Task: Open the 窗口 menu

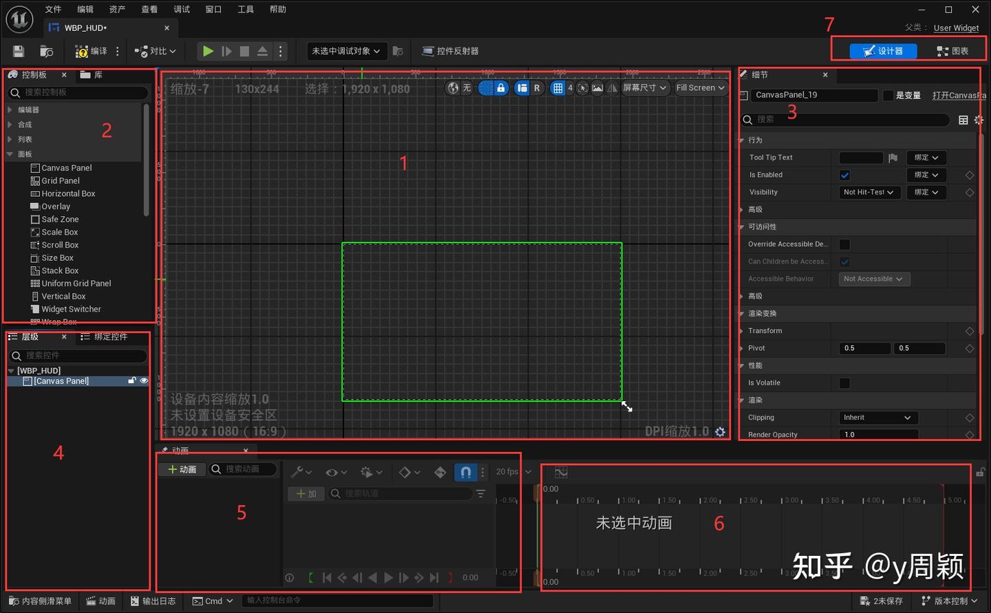Action: [x=213, y=9]
